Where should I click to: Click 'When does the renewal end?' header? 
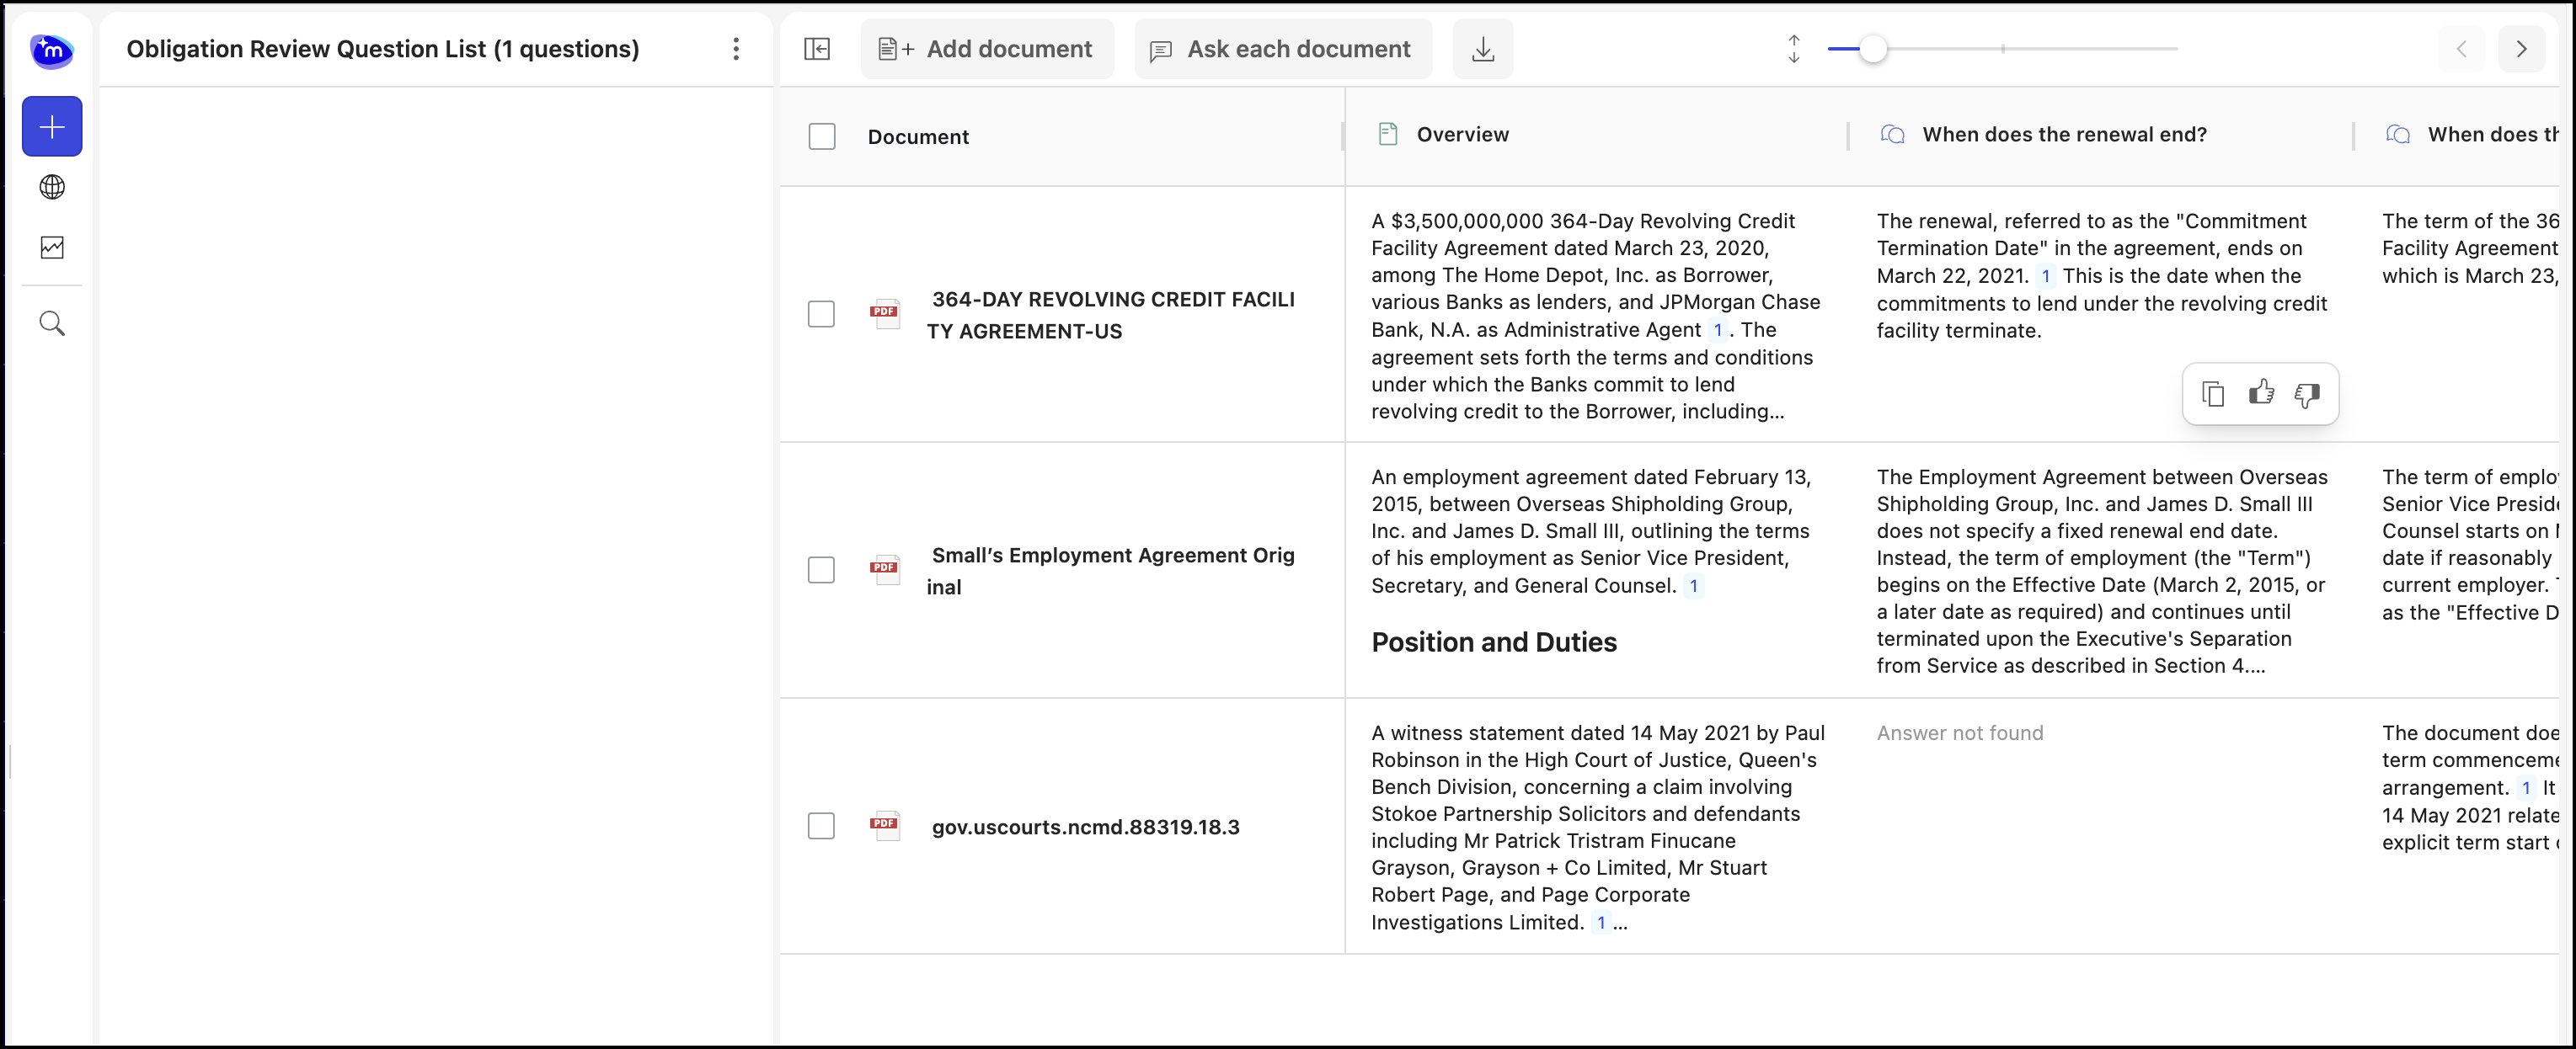coord(2064,135)
